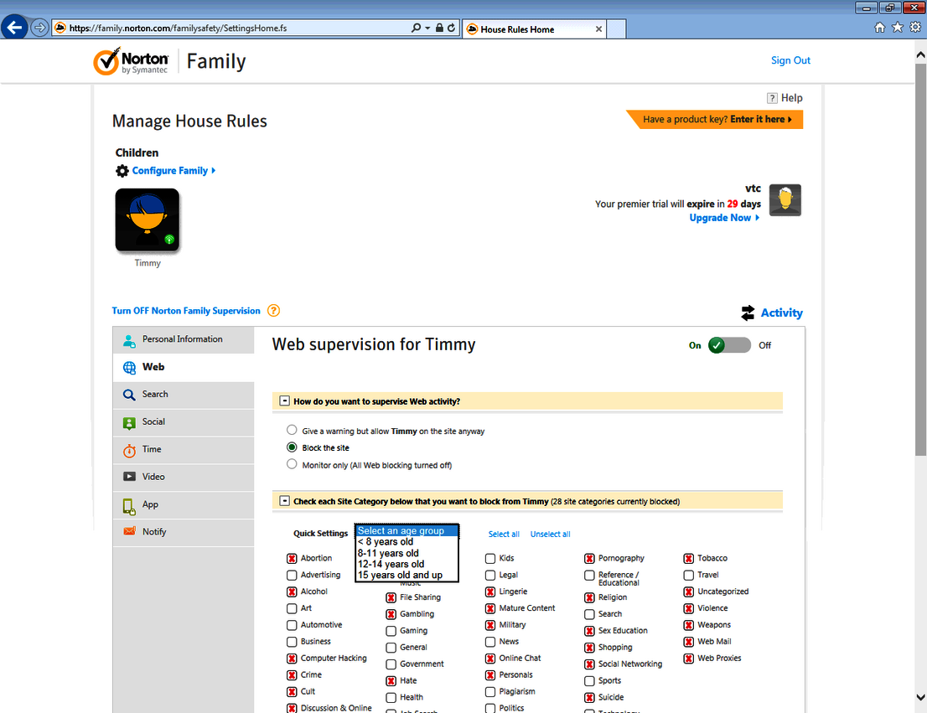Select the Monitor only radio button
This screenshot has height=713, width=927.
[292, 465]
